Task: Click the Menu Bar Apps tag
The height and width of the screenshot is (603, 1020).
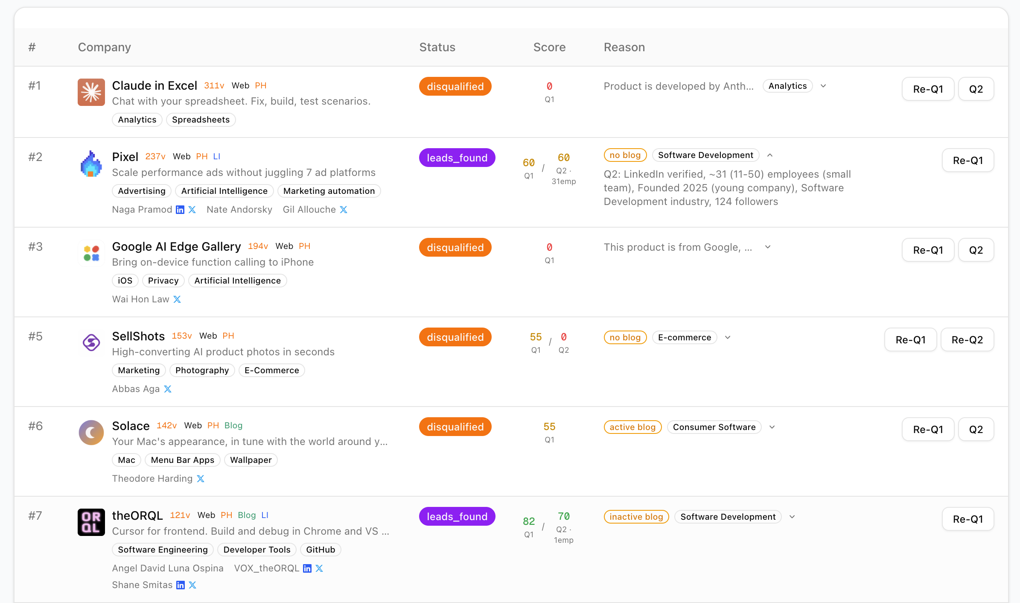Action: (183, 460)
